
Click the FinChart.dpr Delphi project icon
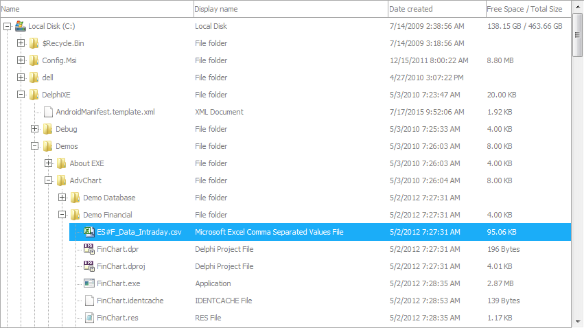point(89,248)
